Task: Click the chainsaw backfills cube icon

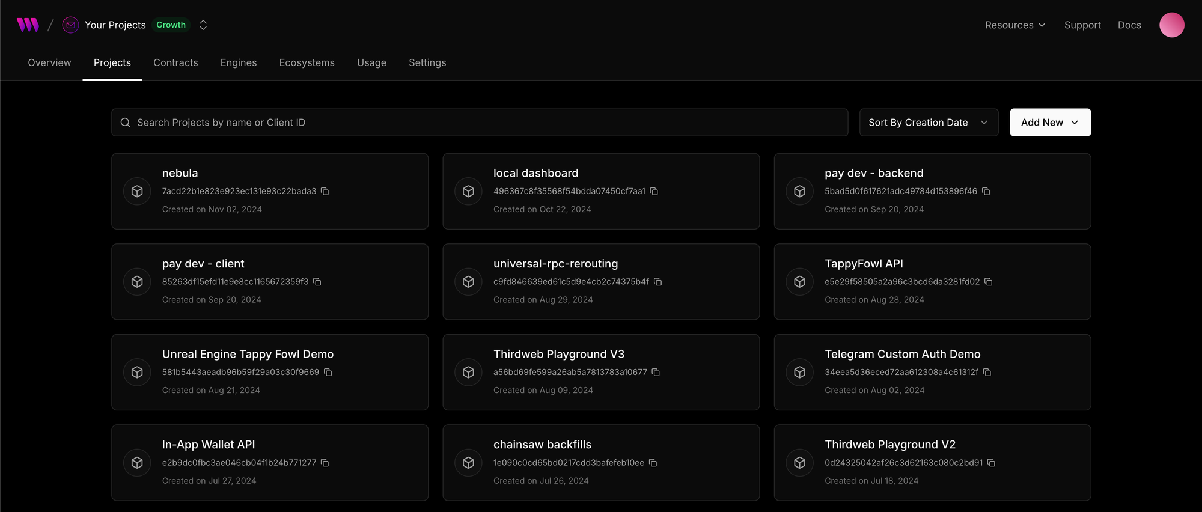Action: [468, 463]
